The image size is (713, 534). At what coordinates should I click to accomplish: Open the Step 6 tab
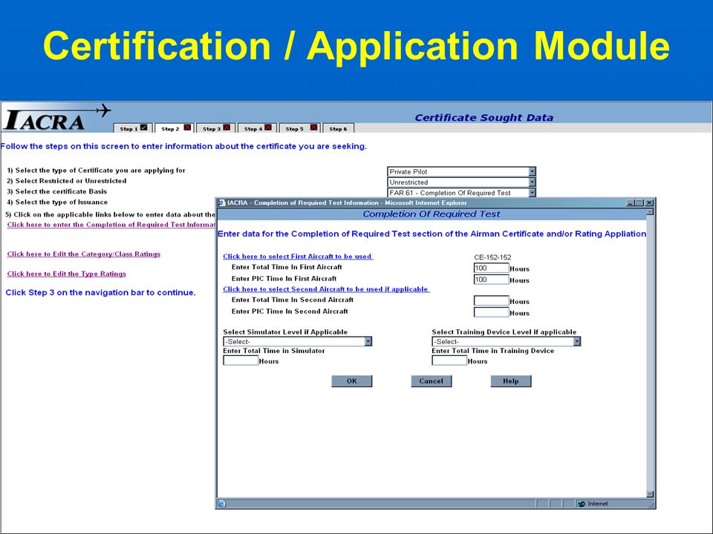click(x=338, y=128)
